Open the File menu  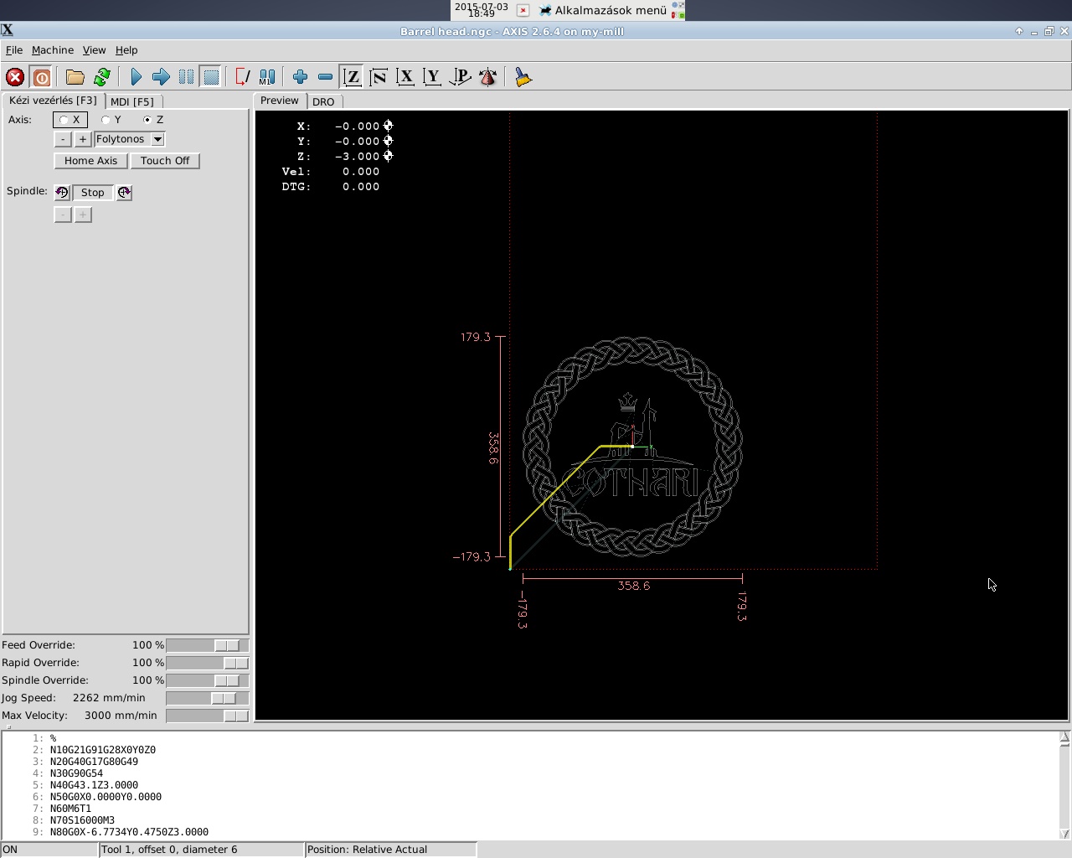[14, 50]
